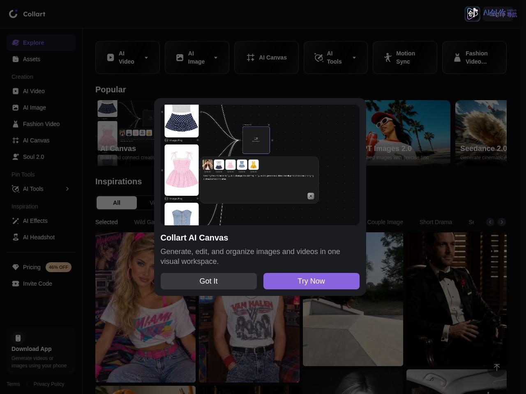Open the Invite Code page
This screenshot has height=394, width=526.
click(x=41, y=284)
